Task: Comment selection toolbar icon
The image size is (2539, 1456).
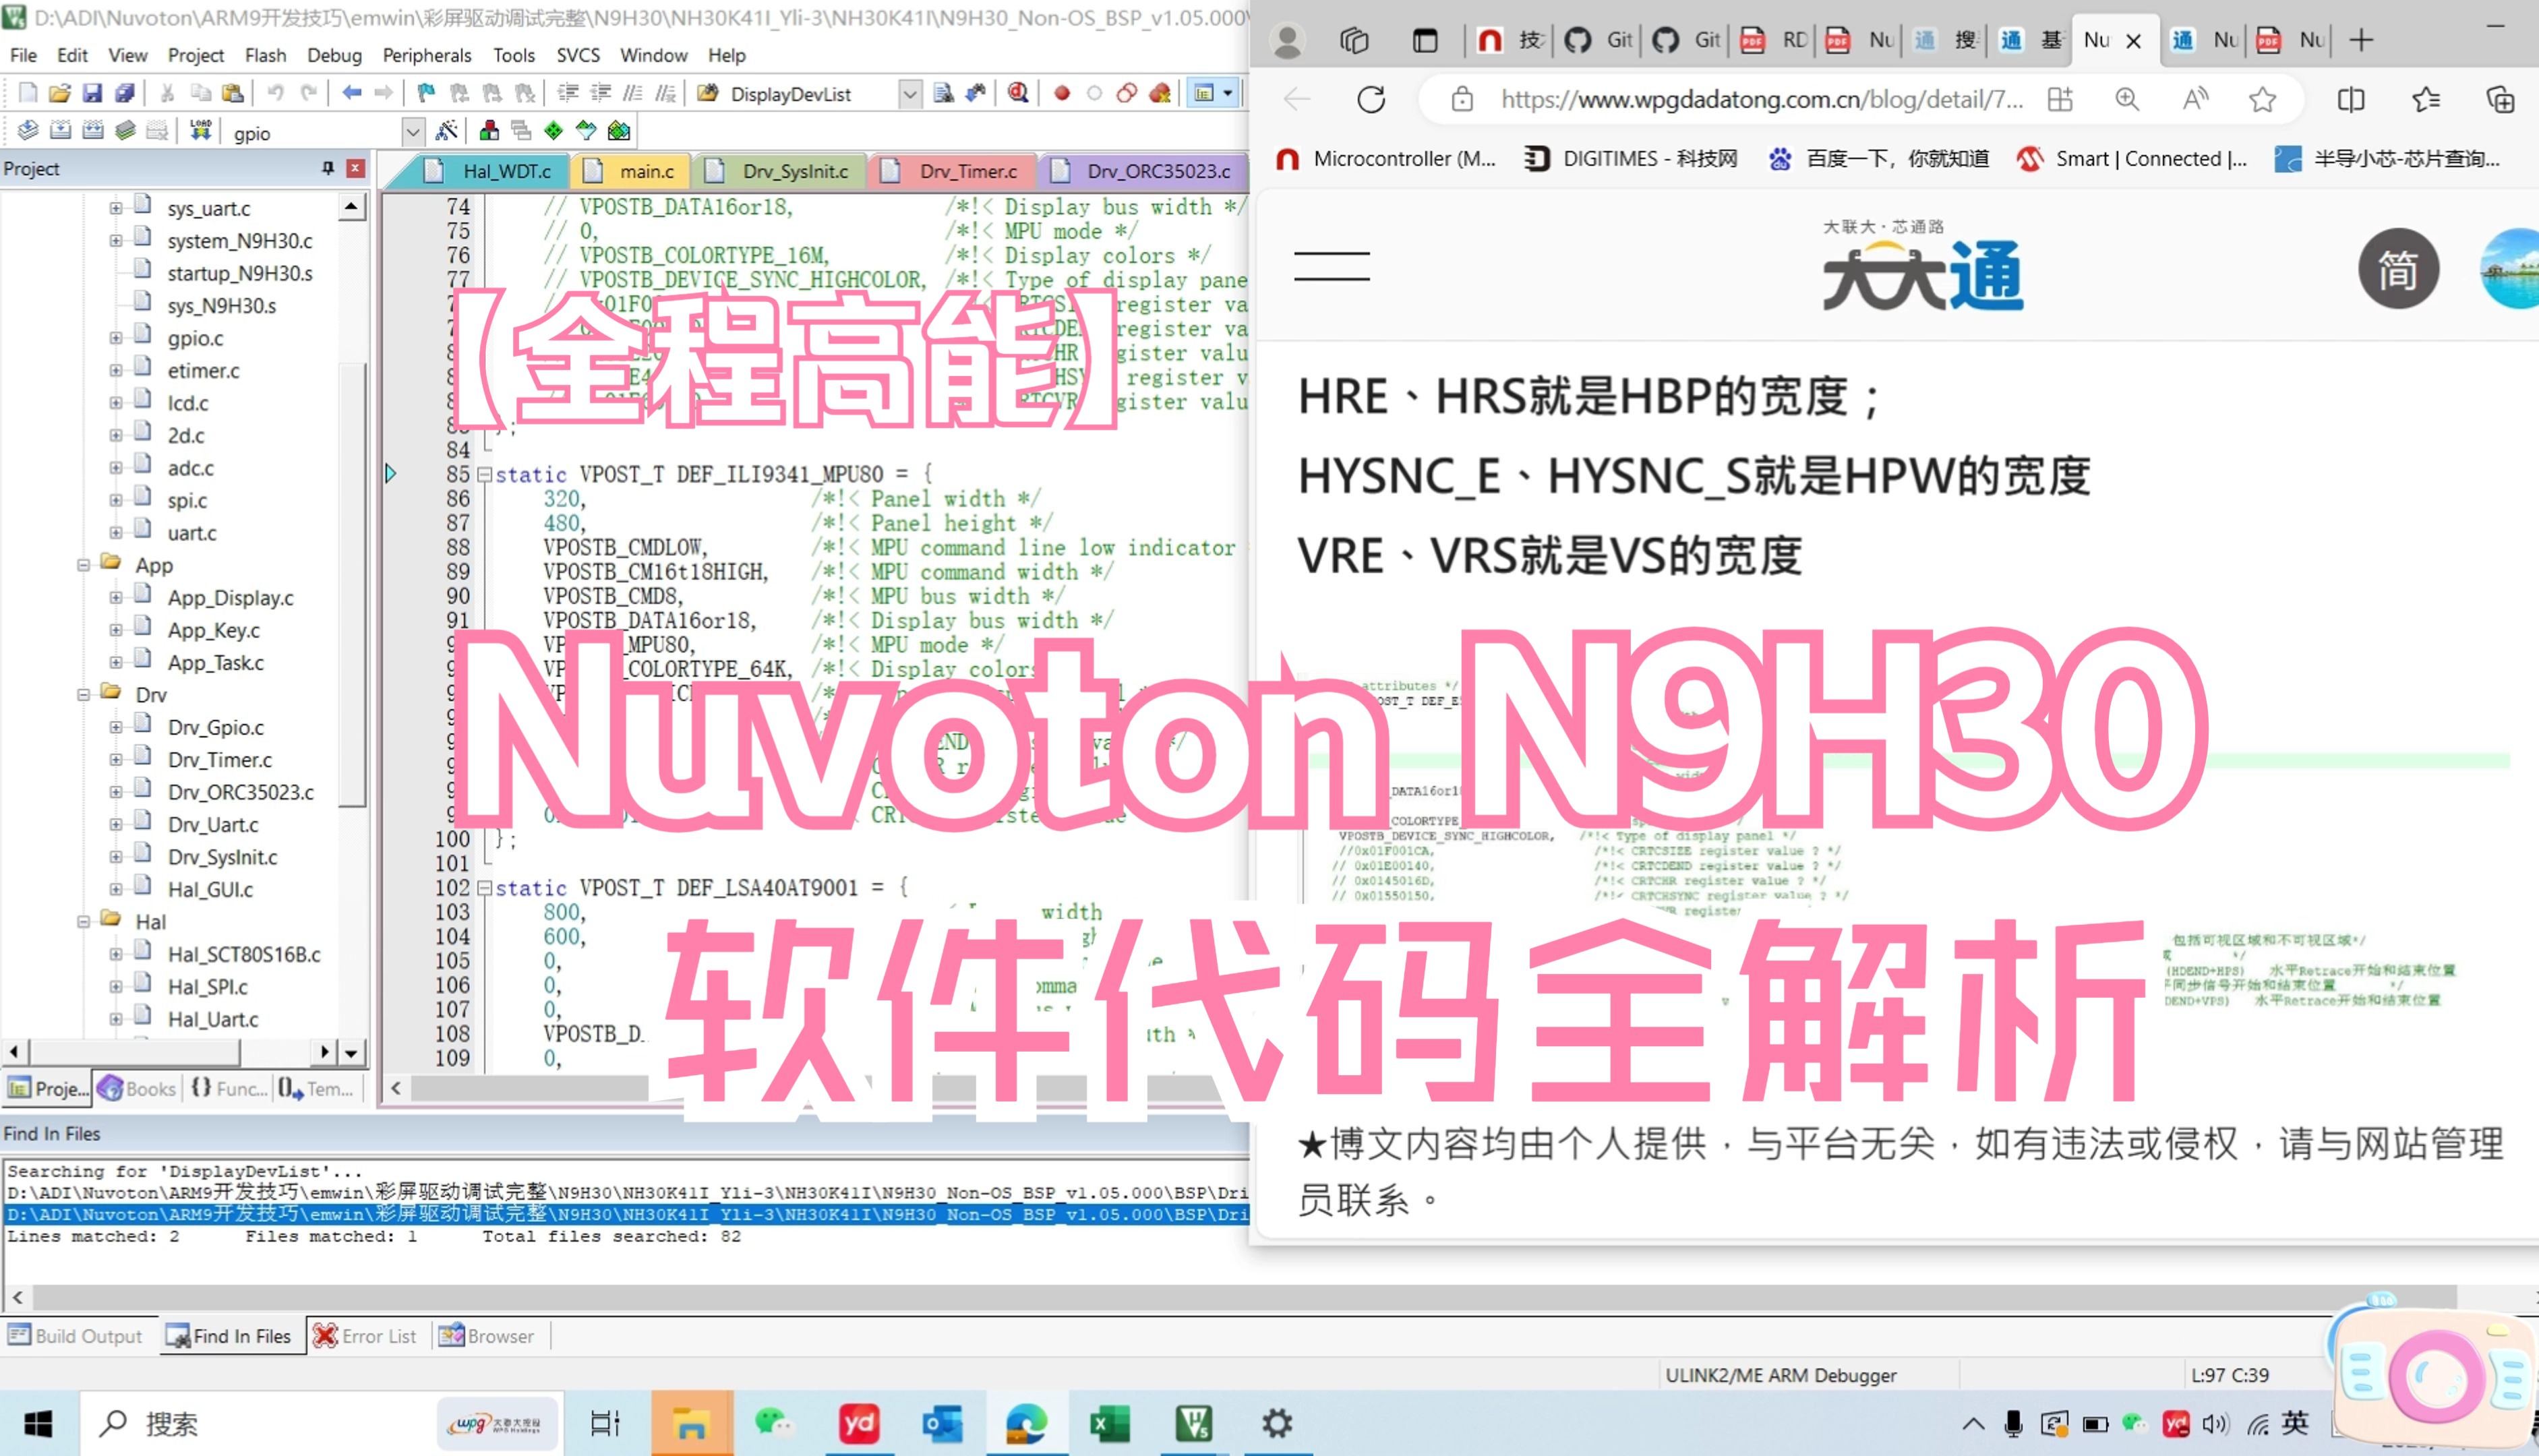Action: [x=633, y=93]
